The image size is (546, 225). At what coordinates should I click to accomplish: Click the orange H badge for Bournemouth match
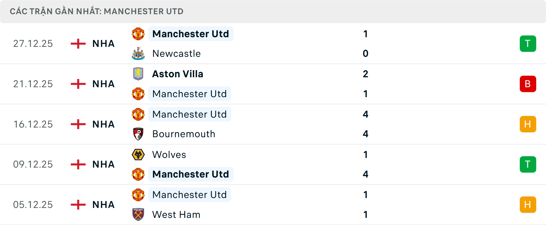coord(528,124)
